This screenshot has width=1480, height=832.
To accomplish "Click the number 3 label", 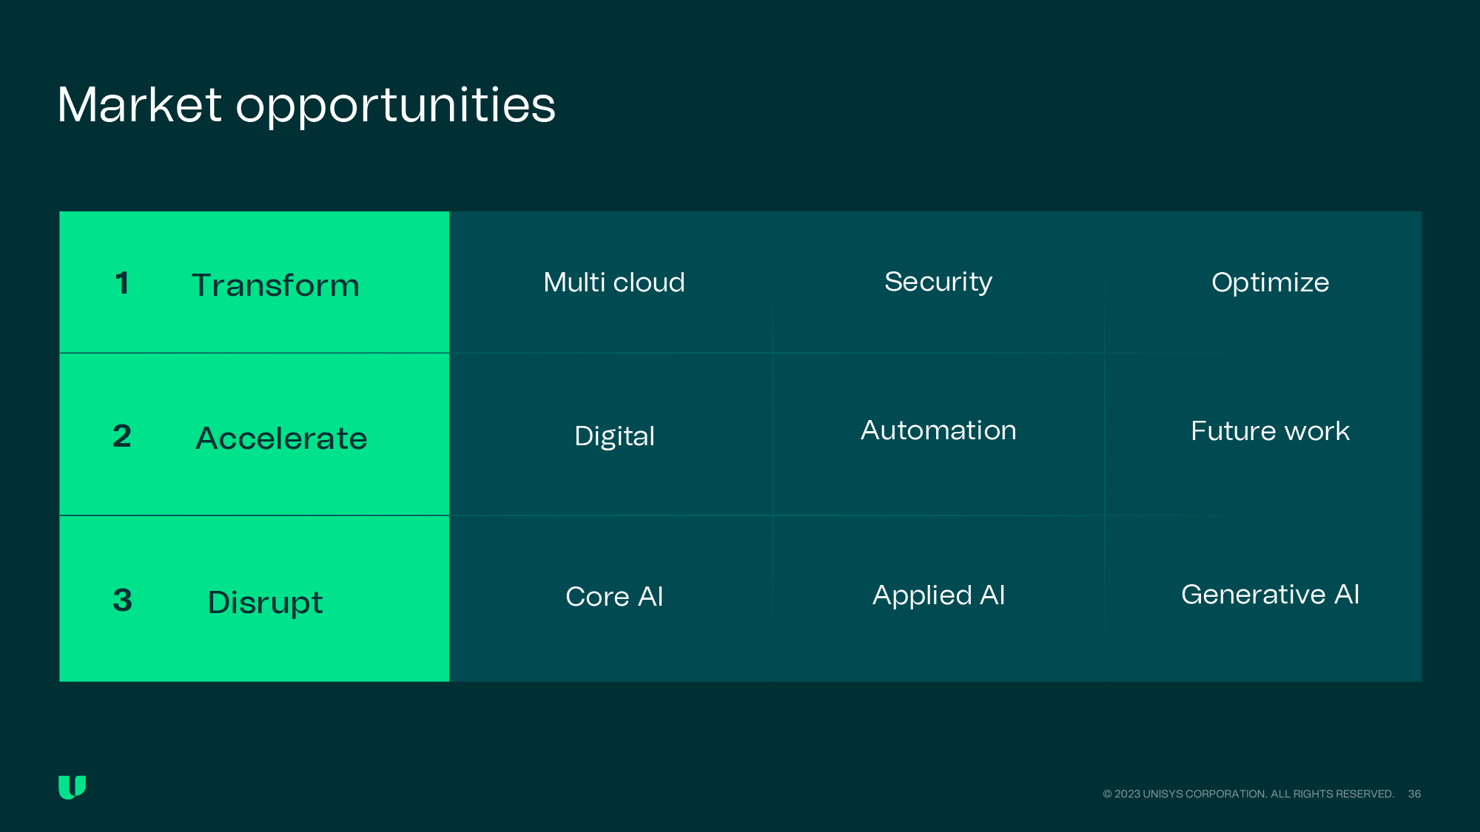I will (x=122, y=600).
